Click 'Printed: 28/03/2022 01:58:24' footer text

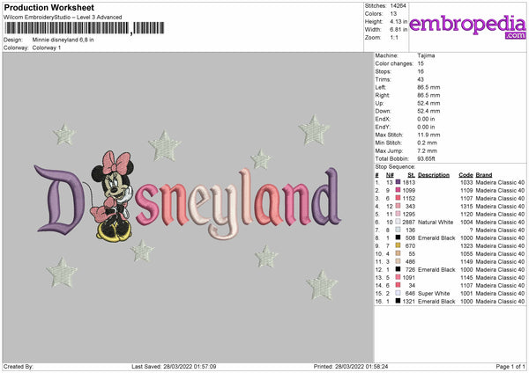pos(351,366)
